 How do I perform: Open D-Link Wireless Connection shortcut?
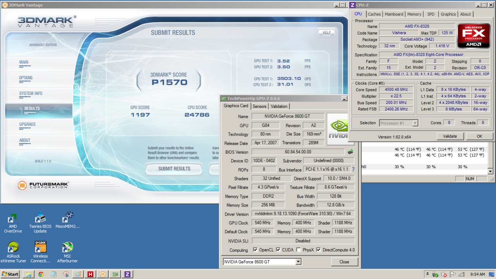(40, 252)
